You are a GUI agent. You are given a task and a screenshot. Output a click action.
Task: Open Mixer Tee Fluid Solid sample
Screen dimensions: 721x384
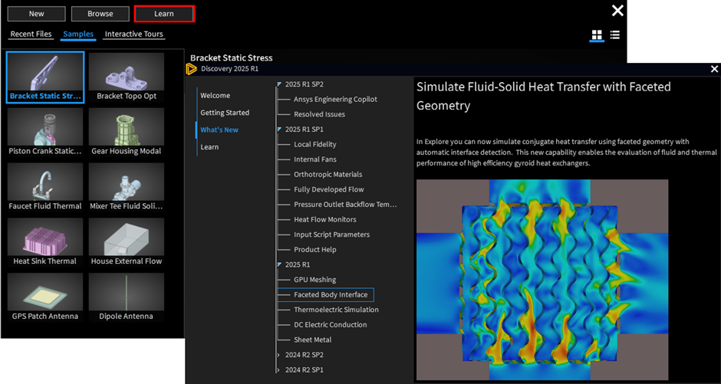tap(127, 188)
